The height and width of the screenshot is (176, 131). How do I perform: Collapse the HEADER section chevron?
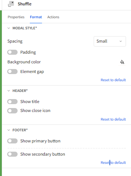coord(9,91)
